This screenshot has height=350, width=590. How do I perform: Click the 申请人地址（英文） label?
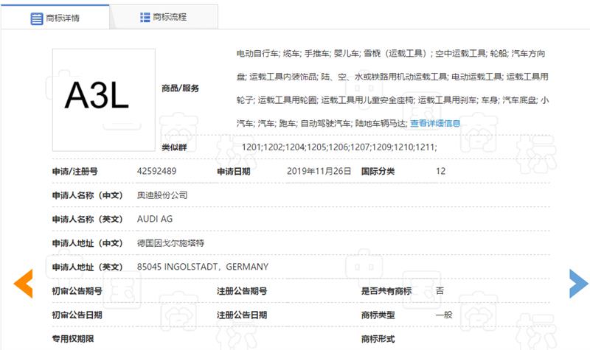[x=88, y=267]
